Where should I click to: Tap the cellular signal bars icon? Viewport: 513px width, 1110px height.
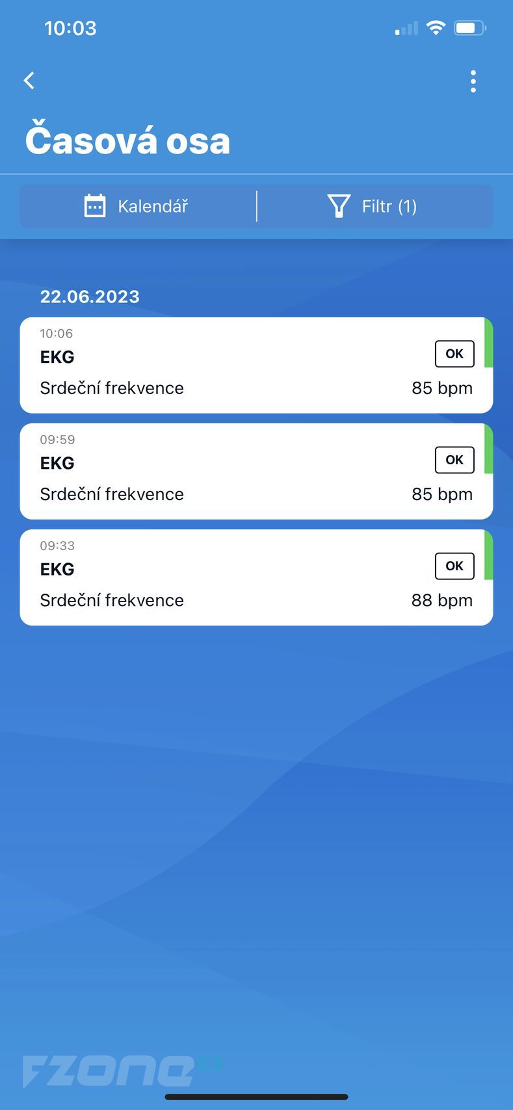[x=406, y=29]
